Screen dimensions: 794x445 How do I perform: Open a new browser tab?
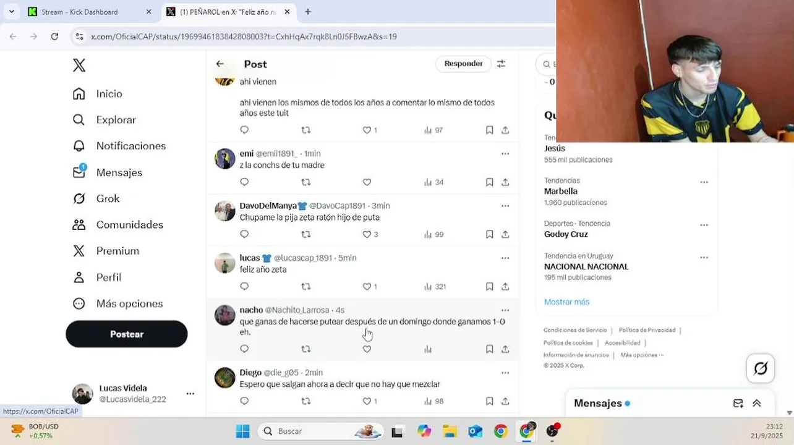coord(308,12)
